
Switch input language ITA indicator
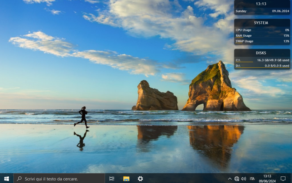click(252, 179)
